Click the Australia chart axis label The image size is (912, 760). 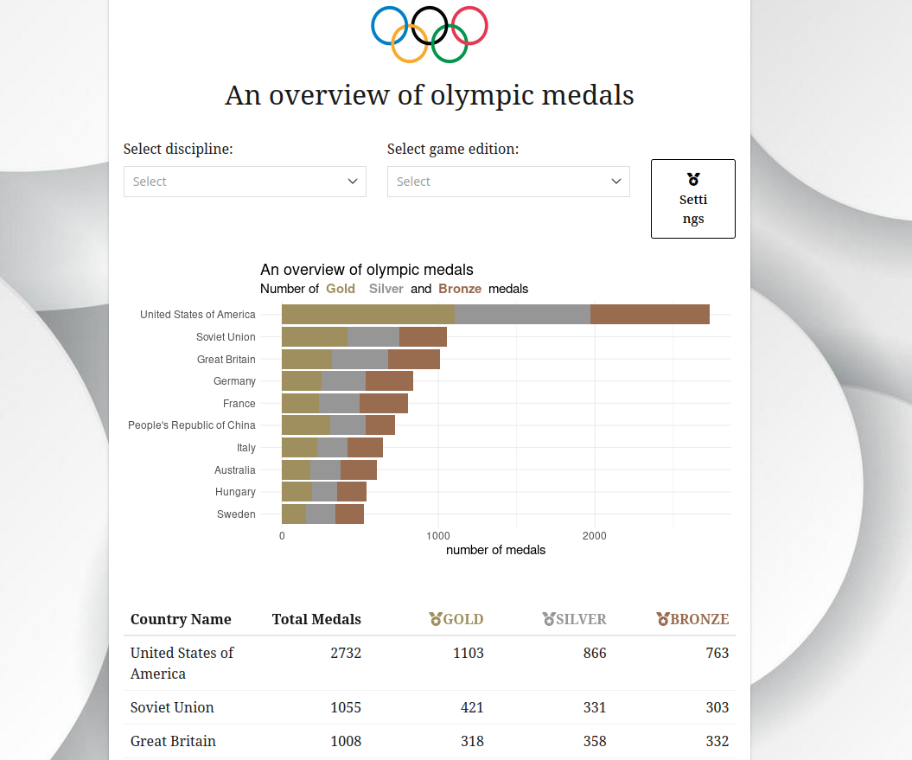(x=235, y=469)
